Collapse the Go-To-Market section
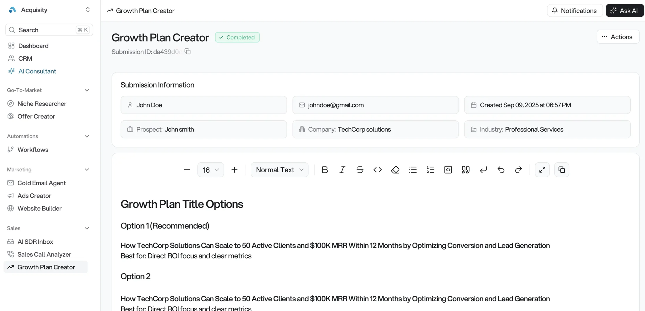The image size is (645, 311). pyautogui.click(x=87, y=90)
